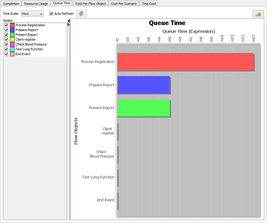Click the refresh chart icon button
The image size is (267, 223).
81,14
